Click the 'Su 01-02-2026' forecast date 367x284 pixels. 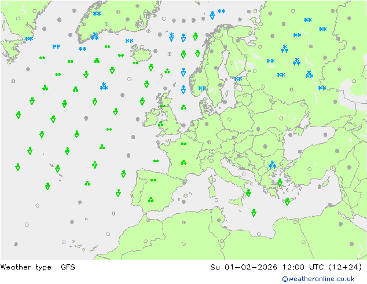point(244,267)
